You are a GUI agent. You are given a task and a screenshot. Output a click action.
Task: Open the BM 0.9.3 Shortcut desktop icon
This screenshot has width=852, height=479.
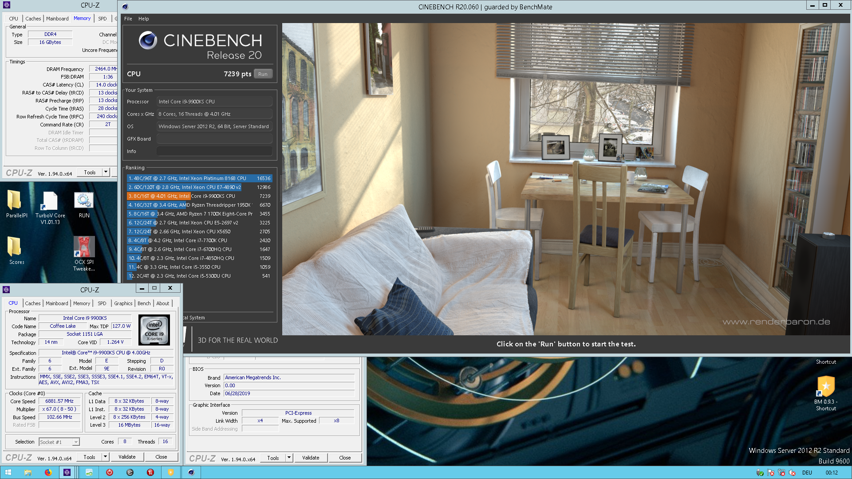pos(825,393)
